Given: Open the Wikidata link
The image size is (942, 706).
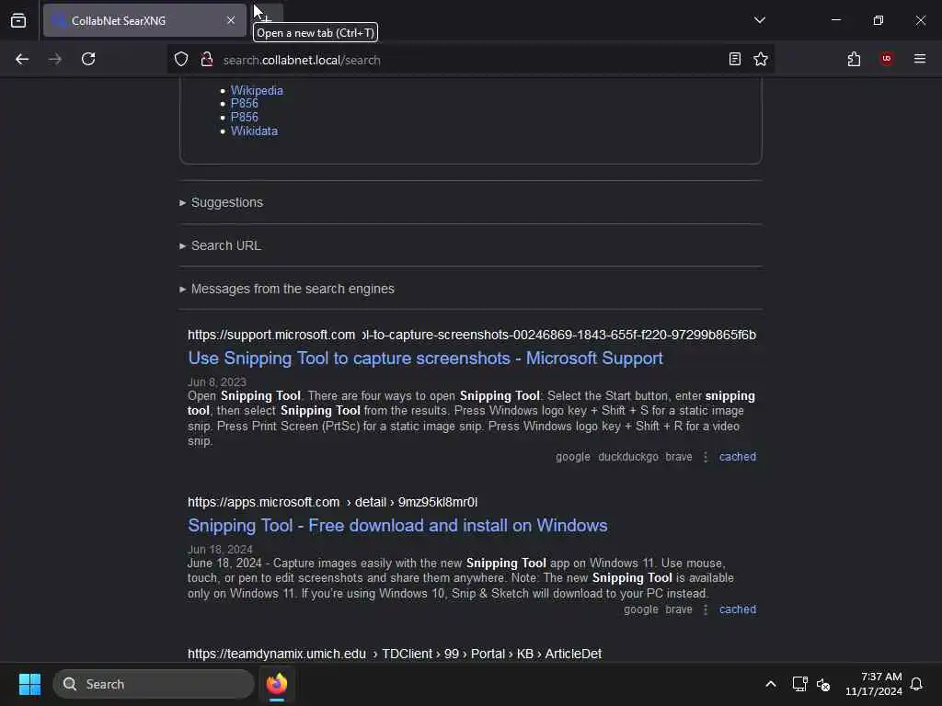Looking at the screenshot, I should tap(254, 131).
